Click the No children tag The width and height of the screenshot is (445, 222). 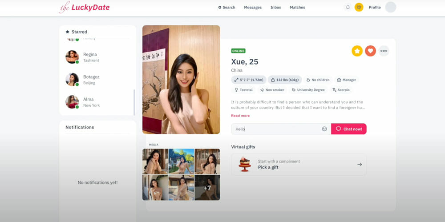(x=318, y=80)
